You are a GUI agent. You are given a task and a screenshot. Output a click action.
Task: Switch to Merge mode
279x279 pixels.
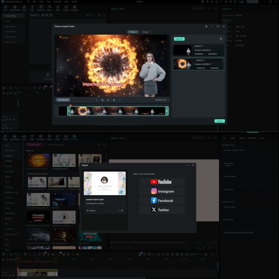pyautogui.click(x=145, y=32)
